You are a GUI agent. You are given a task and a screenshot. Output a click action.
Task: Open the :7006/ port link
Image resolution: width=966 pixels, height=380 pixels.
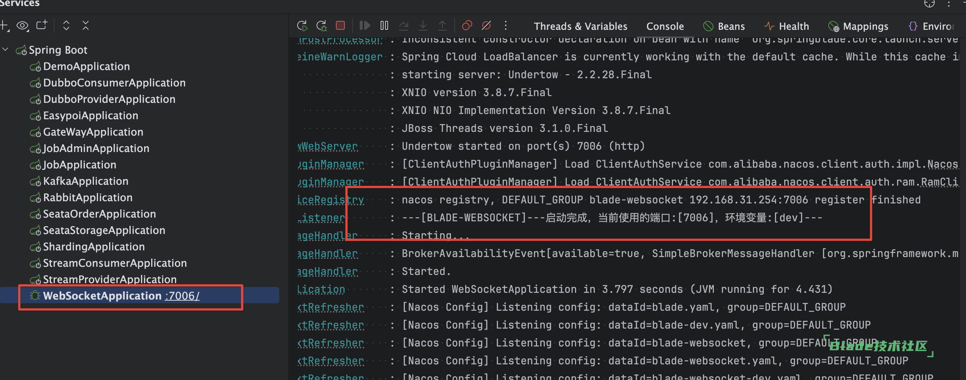point(182,295)
